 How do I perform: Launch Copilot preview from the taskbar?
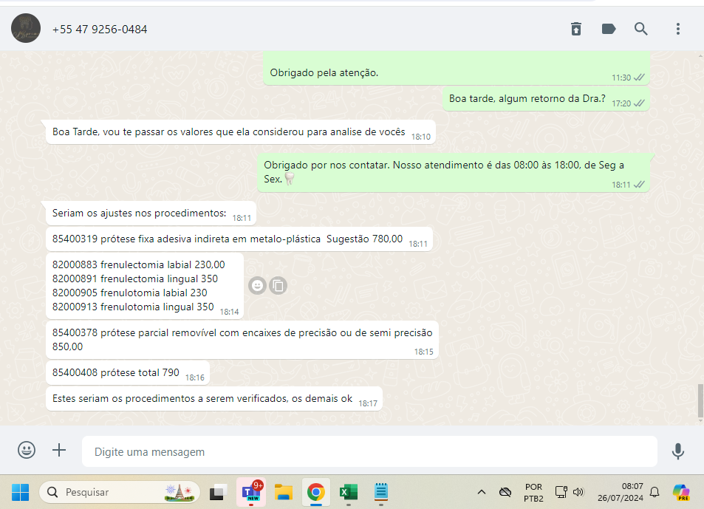[x=681, y=493]
